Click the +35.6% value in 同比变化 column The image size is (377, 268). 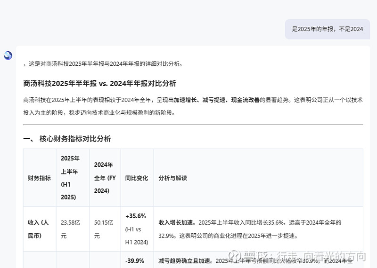coord(136,216)
